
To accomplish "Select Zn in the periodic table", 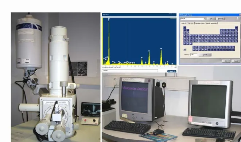I will coord(218,36).
